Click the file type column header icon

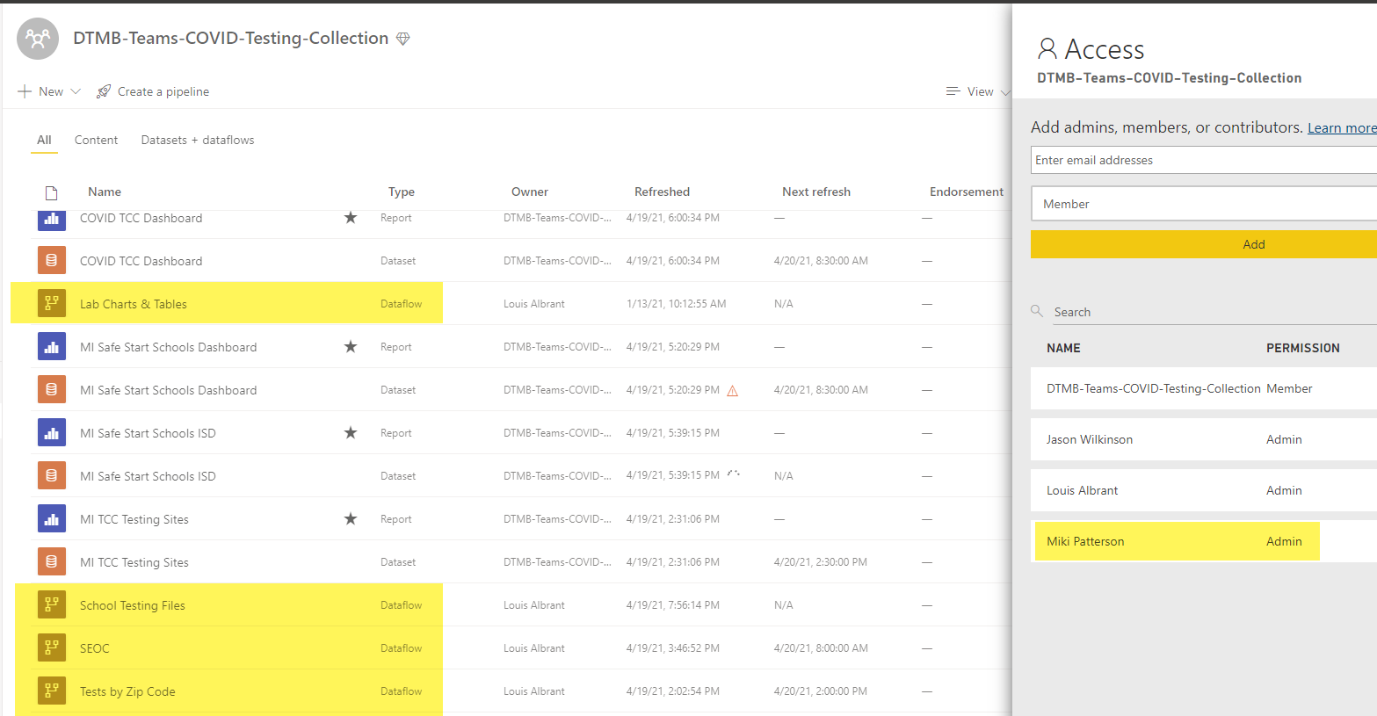[x=51, y=192]
